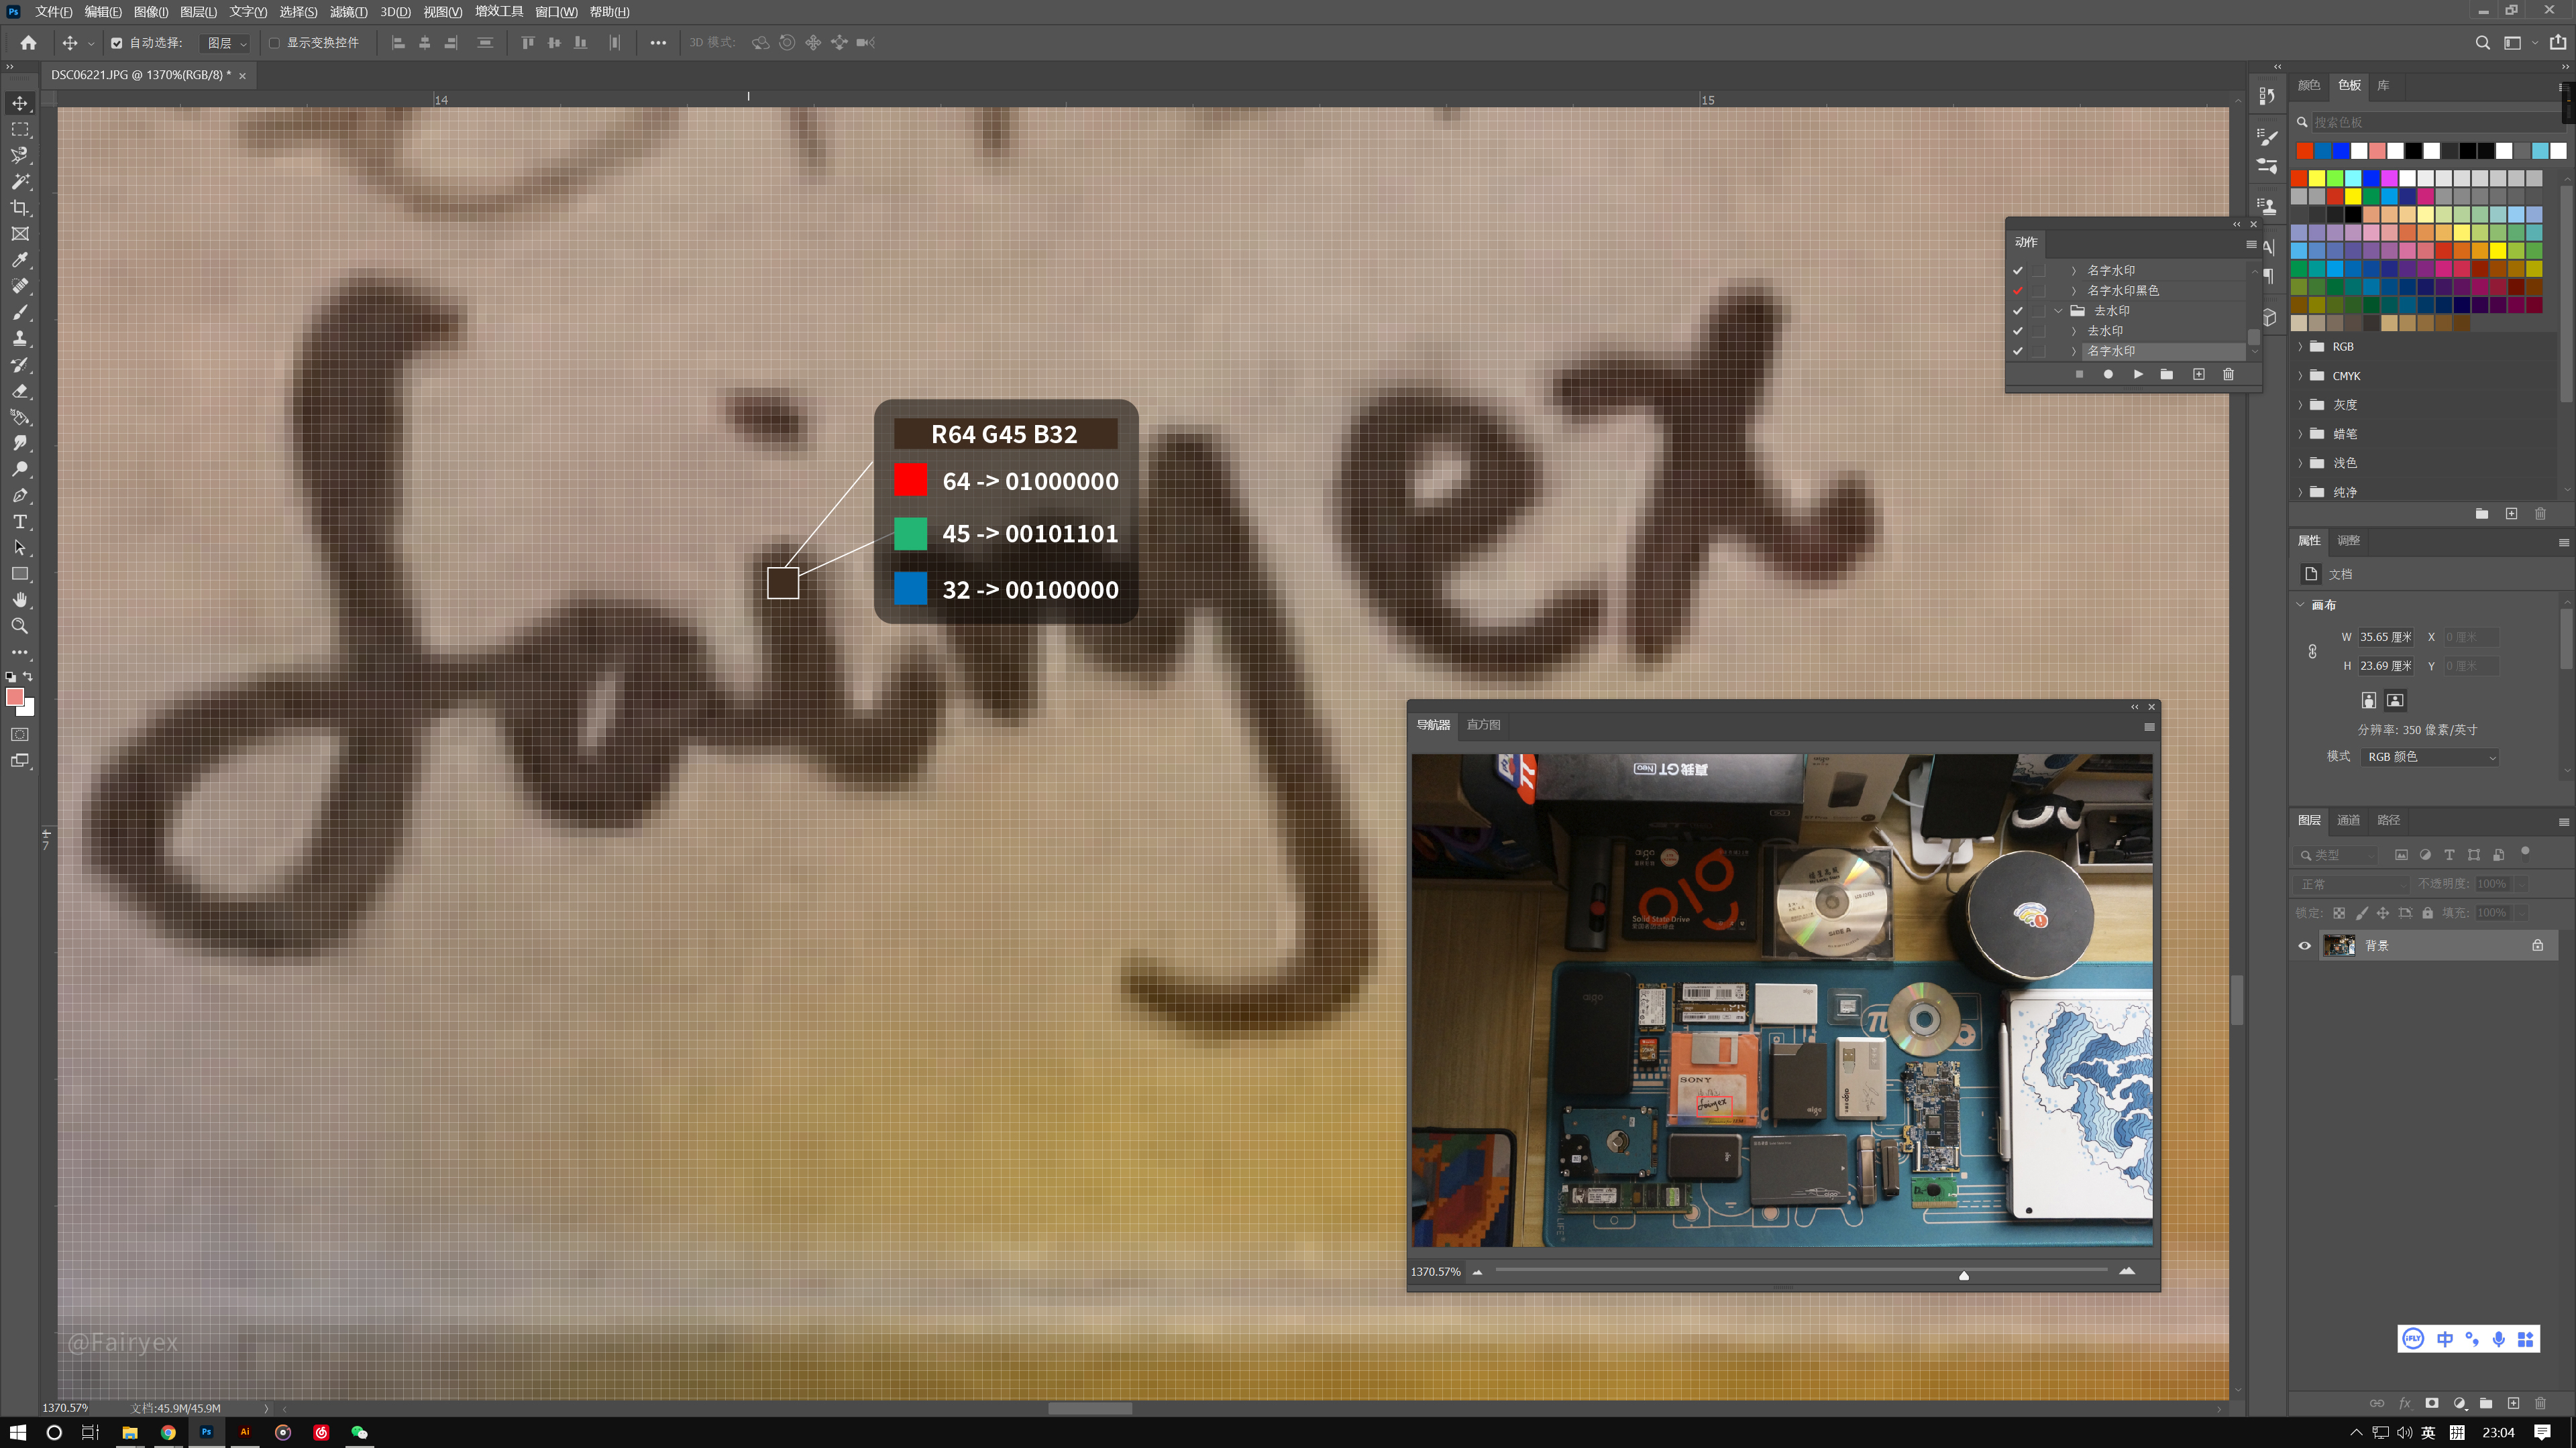Select the Eraser tool
The image size is (2576, 1448).
click(x=20, y=391)
